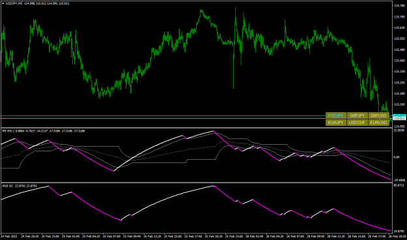407x240 pixels.
Task: Open the chart menu arrow beside USDJPY,M5
Action: (3, 4)
